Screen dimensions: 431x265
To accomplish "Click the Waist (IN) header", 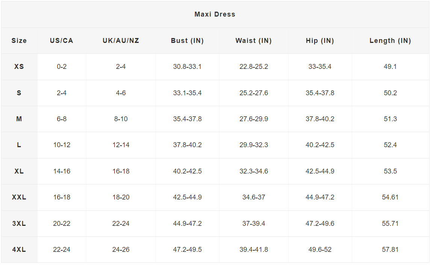I will 253,41.
